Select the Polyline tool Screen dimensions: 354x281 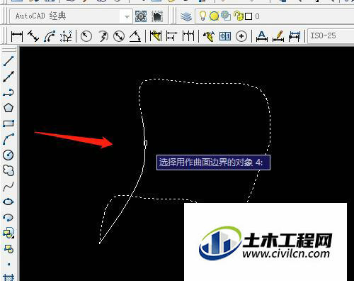pos(8,92)
